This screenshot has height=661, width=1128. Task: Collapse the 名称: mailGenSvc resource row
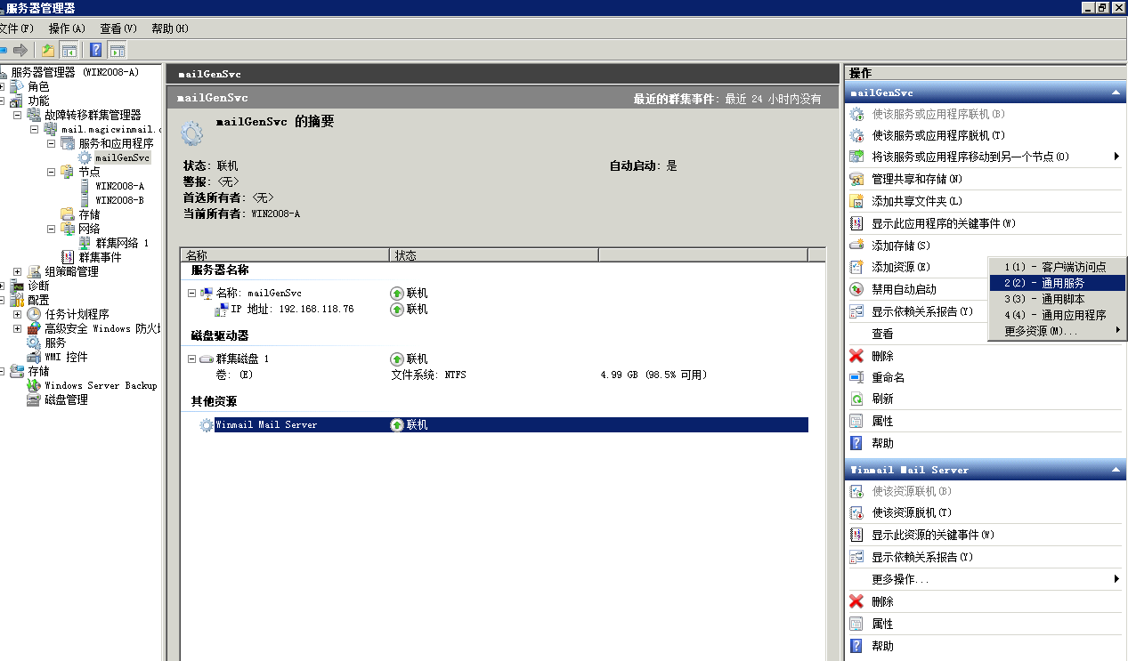[x=191, y=293]
